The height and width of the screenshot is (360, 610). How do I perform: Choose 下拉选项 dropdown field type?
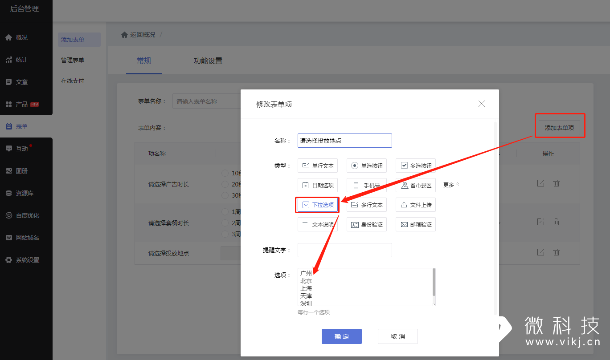[318, 205]
